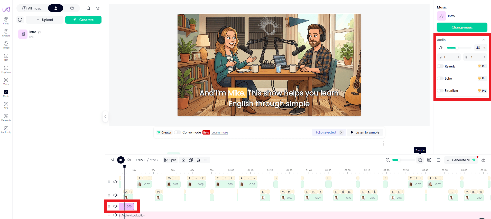The image size is (491, 219).
Task: Enable the Equalizer effect
Action: point(440,91)
